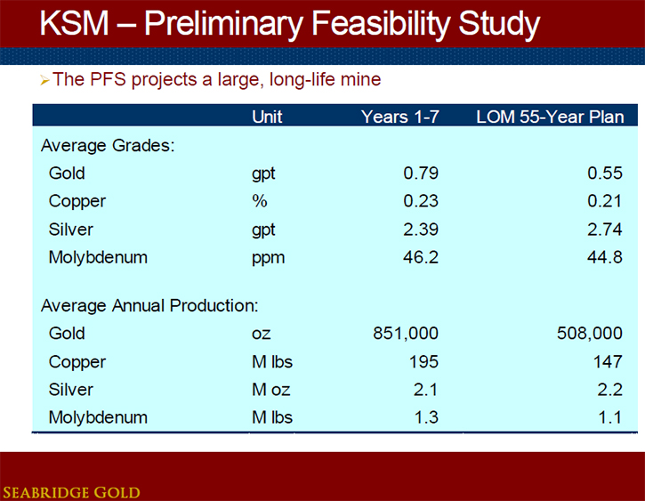Image resolution: width=645 pixels, height=501 pixels.
Task: Click the 'M oz' unit for silver
Action: [x=271, y=390]
